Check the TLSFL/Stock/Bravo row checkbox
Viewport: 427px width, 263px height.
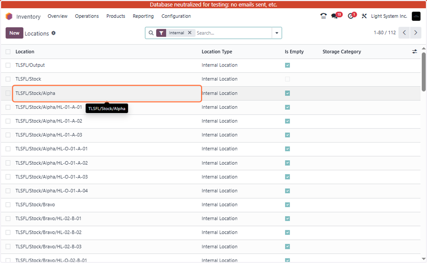click(8, 205)
